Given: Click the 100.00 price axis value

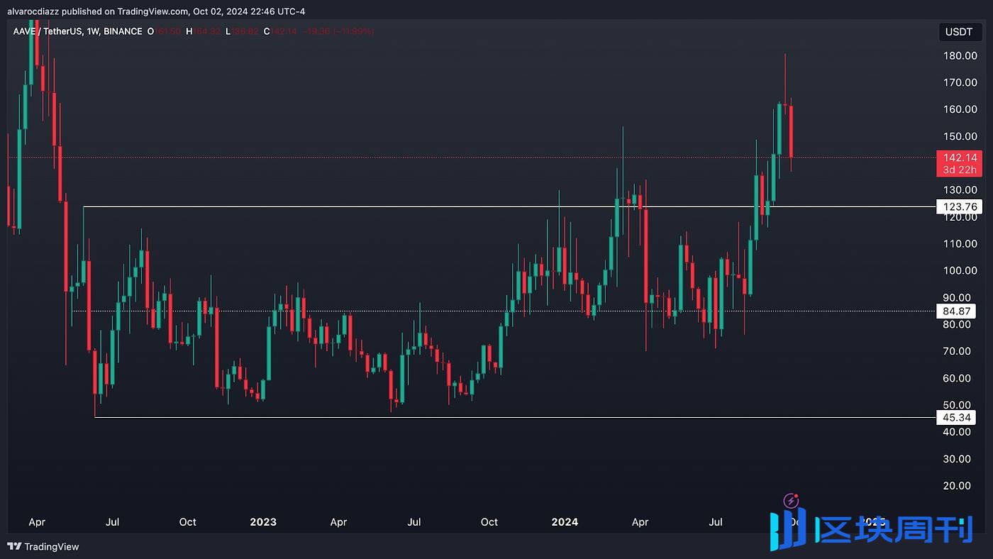Looking at the screenshot, I should [x=960, y=270].
